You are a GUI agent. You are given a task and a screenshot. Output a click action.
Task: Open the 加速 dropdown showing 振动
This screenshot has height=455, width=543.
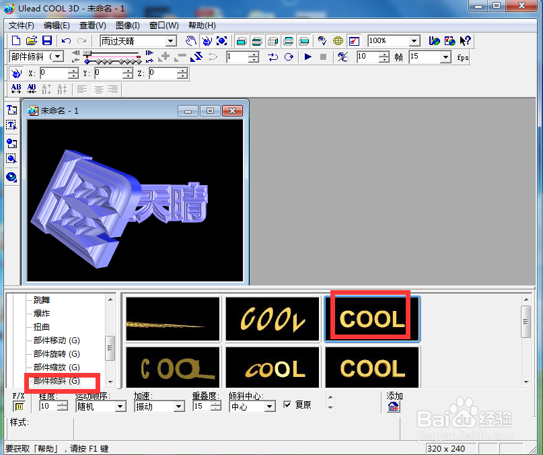179,407
